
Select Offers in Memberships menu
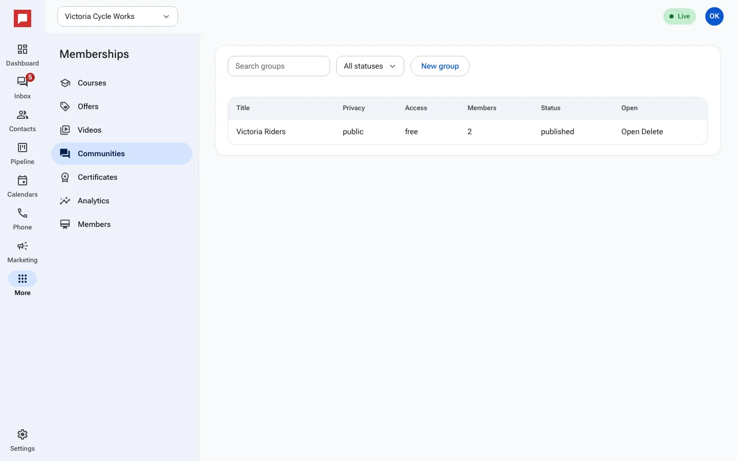122,107
